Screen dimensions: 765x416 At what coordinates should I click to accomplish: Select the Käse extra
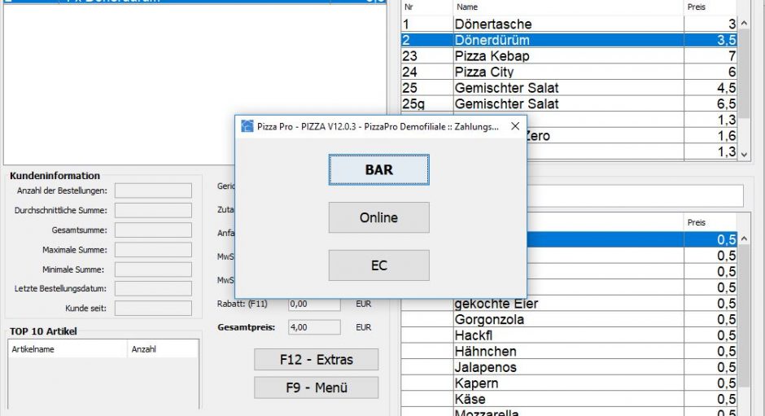(x=569, y=399)
